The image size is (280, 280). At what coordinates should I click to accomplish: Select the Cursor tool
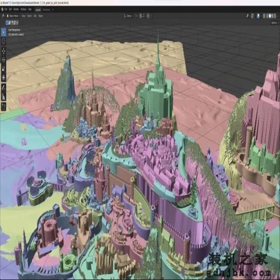click(3, 41)
